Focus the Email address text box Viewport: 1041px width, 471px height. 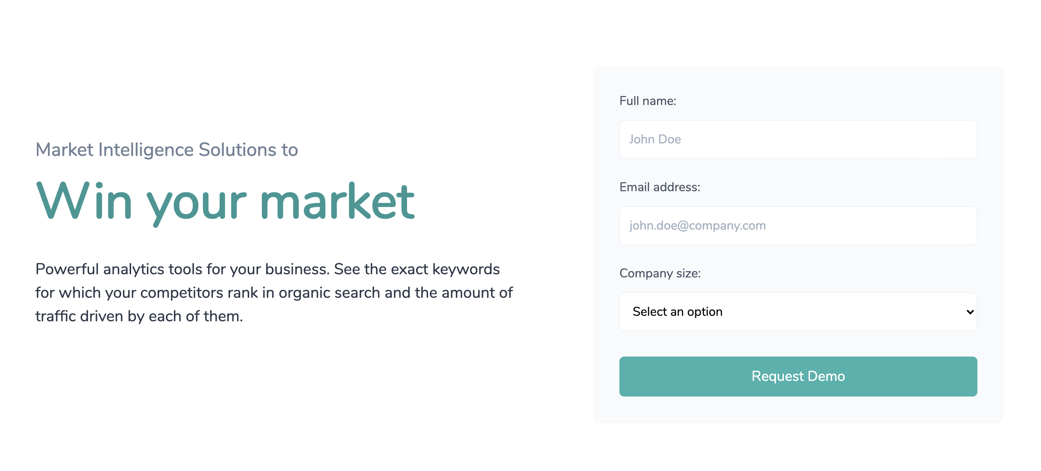[798, 226]
